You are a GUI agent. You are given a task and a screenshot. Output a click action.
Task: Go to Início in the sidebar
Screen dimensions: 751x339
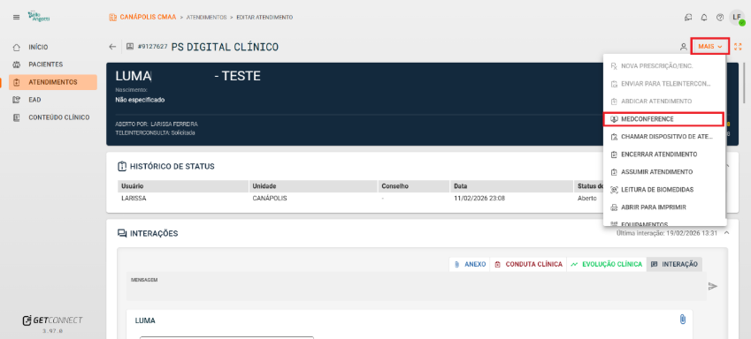[x=53, y=48]
